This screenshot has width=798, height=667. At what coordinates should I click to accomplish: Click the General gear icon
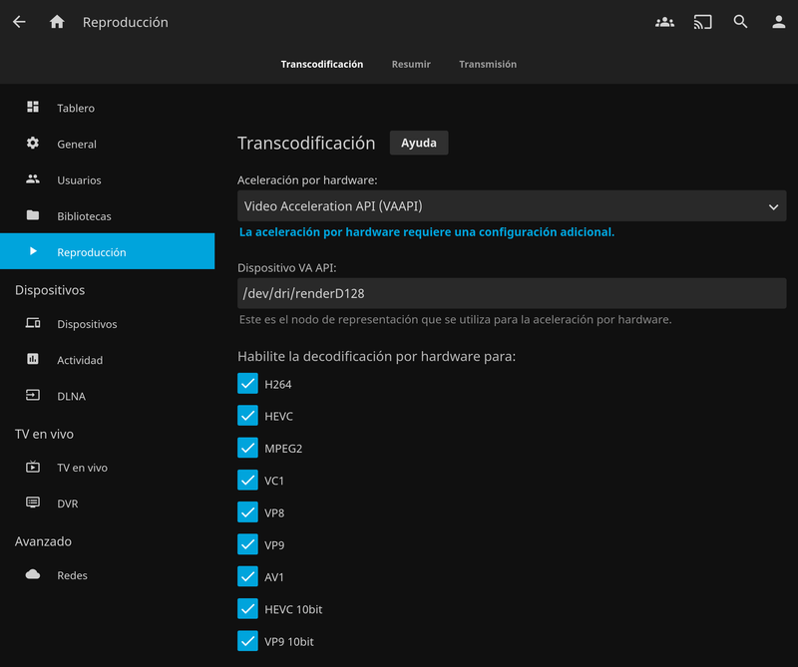tap(33, 143)
